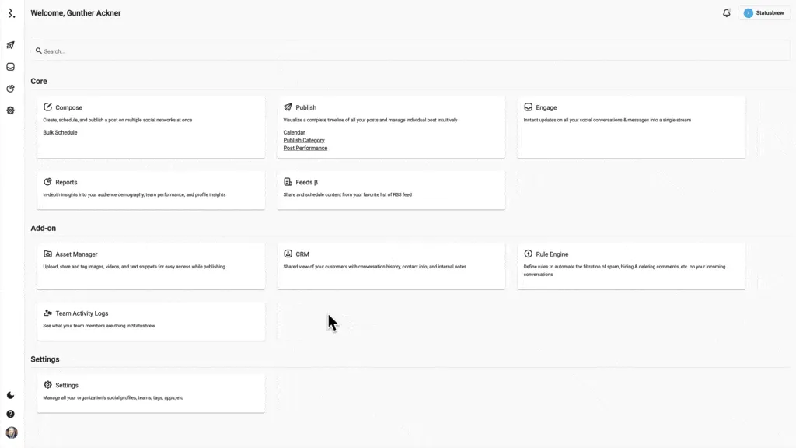Open Reports via sidebar pie chart icon
The image size is (796, 448).
coord(11,89)
